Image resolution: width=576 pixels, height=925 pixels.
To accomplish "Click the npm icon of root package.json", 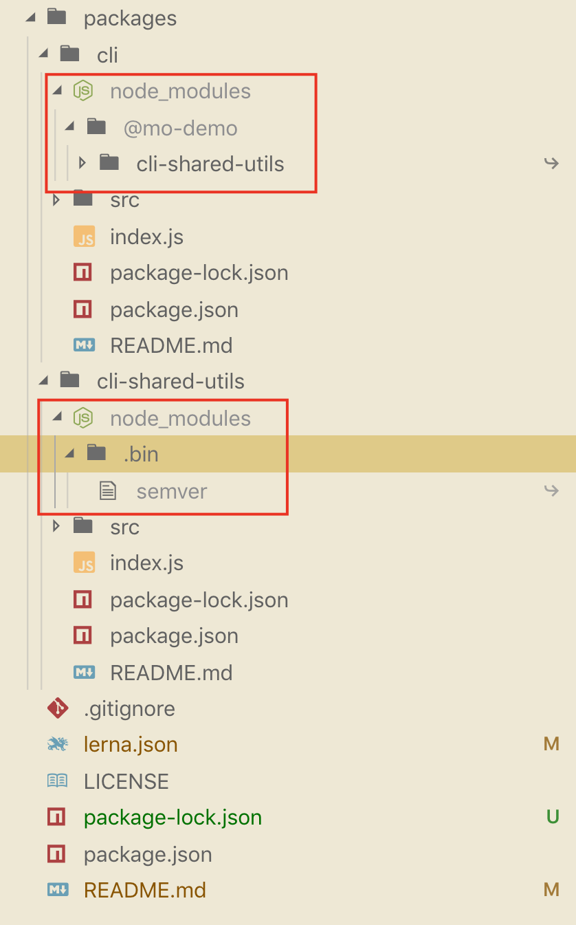I will tap(56, 854).
